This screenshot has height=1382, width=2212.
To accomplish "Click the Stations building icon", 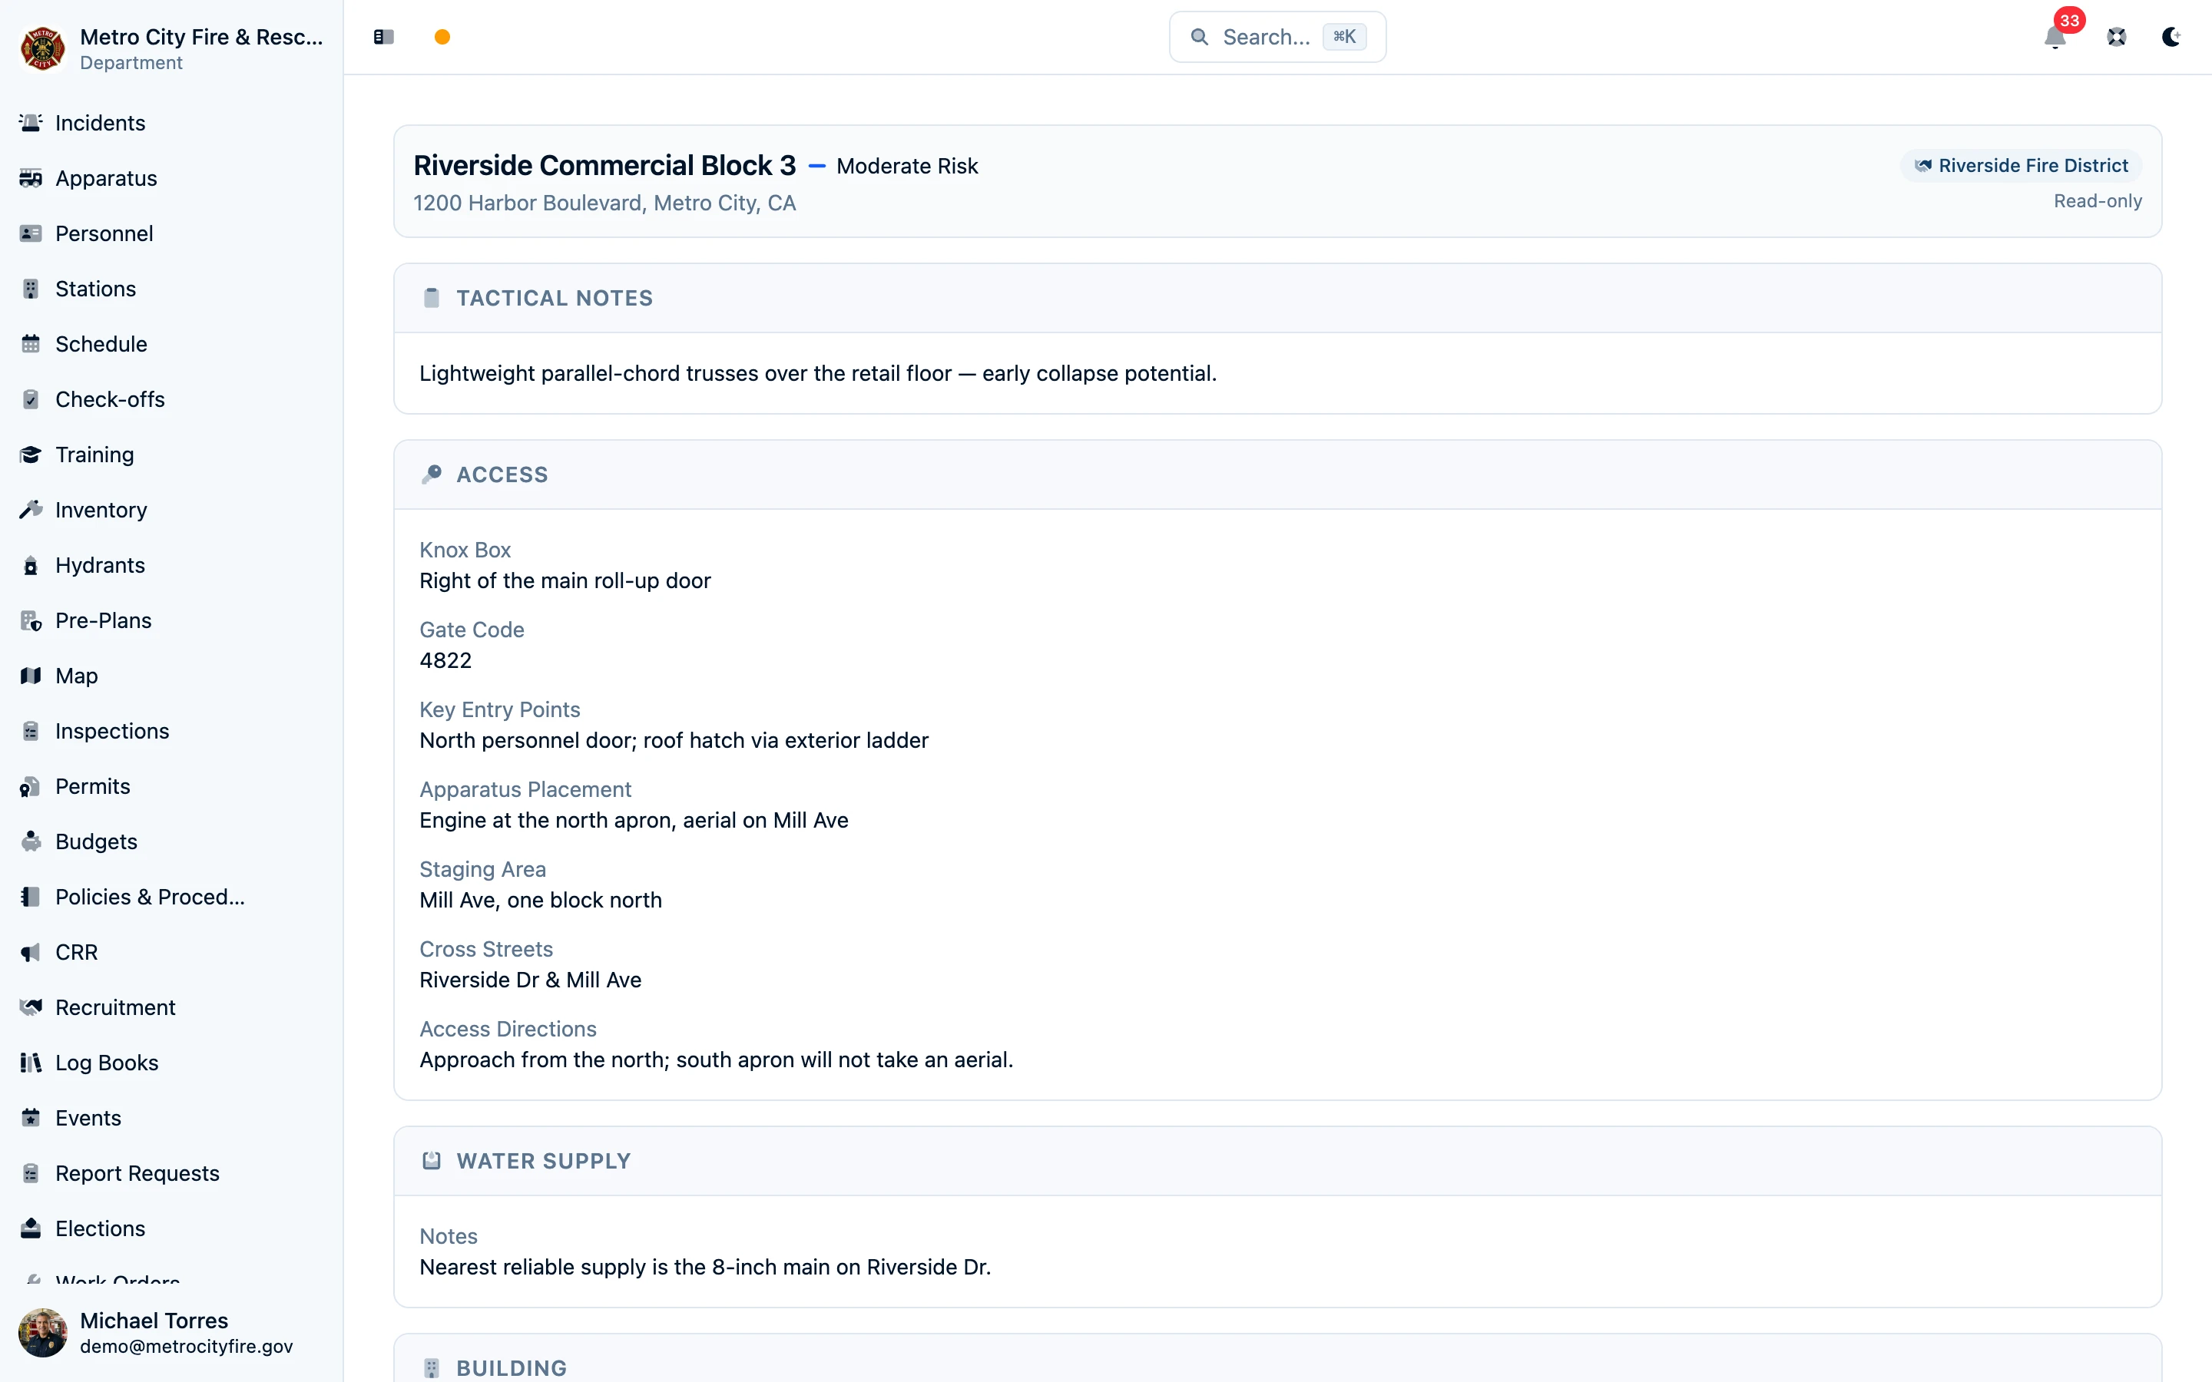I will click(31, 289).
